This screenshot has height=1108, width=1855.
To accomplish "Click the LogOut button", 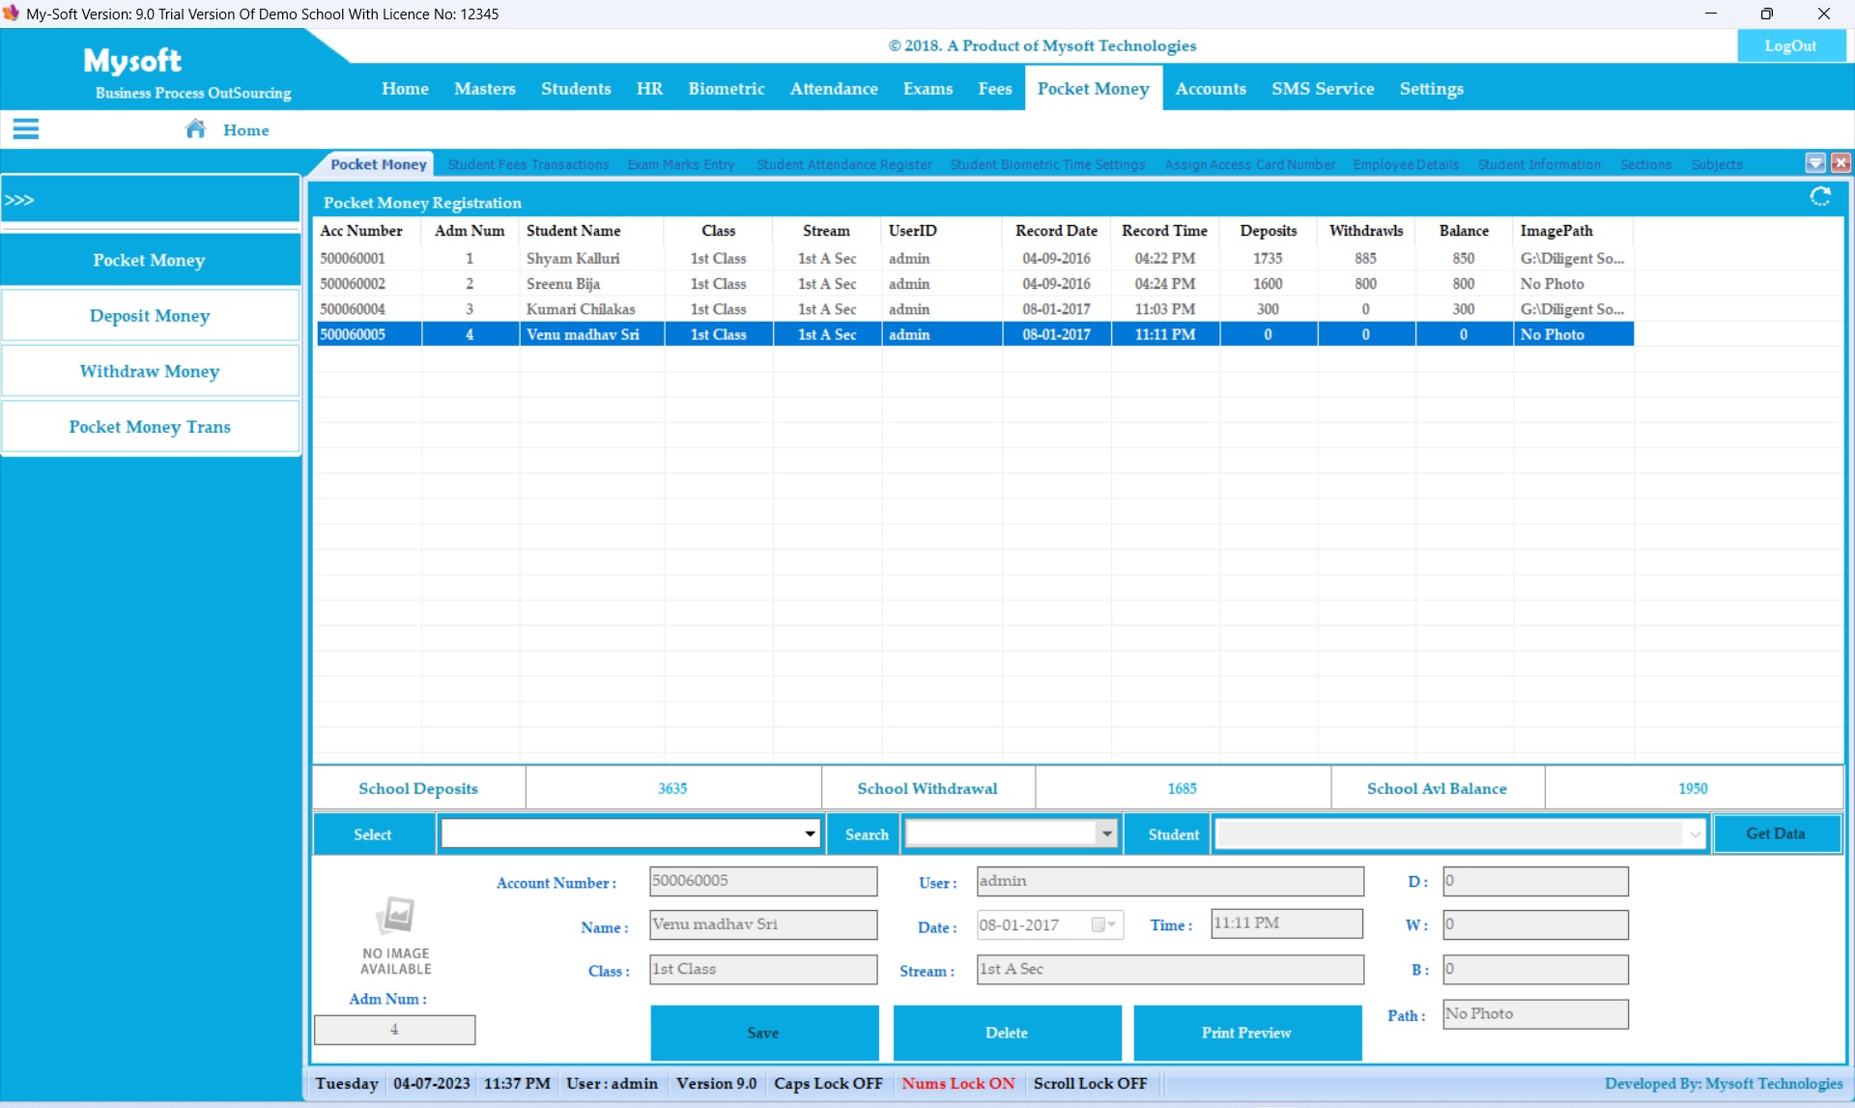I will click(x=1789, y=45).
